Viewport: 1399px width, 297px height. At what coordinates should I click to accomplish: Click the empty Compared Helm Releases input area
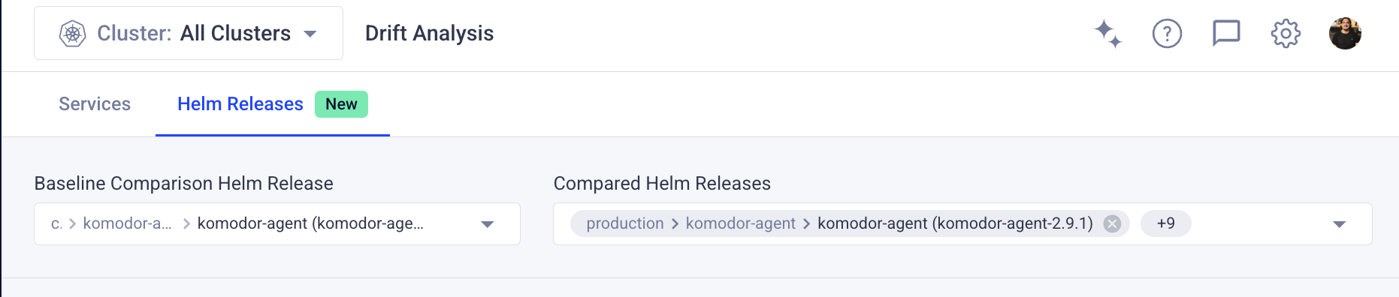click(1258, 223)
